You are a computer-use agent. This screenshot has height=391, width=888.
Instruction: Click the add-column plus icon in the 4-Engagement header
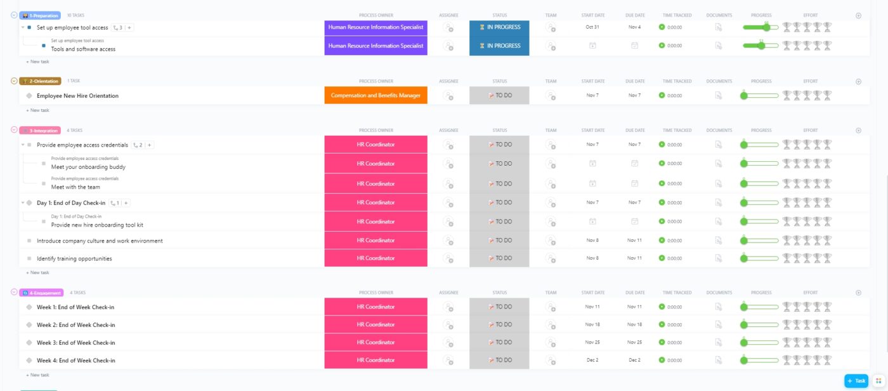858,292
